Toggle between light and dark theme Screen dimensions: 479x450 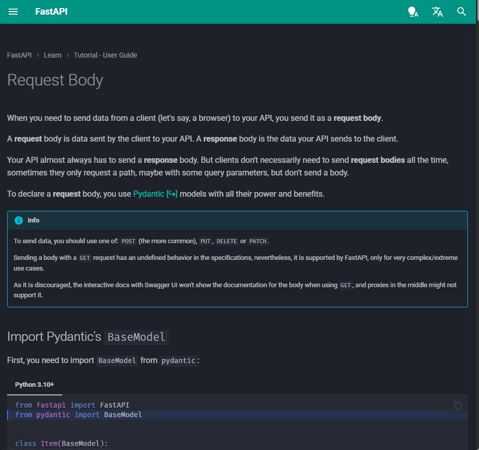(x=413, y=12)
